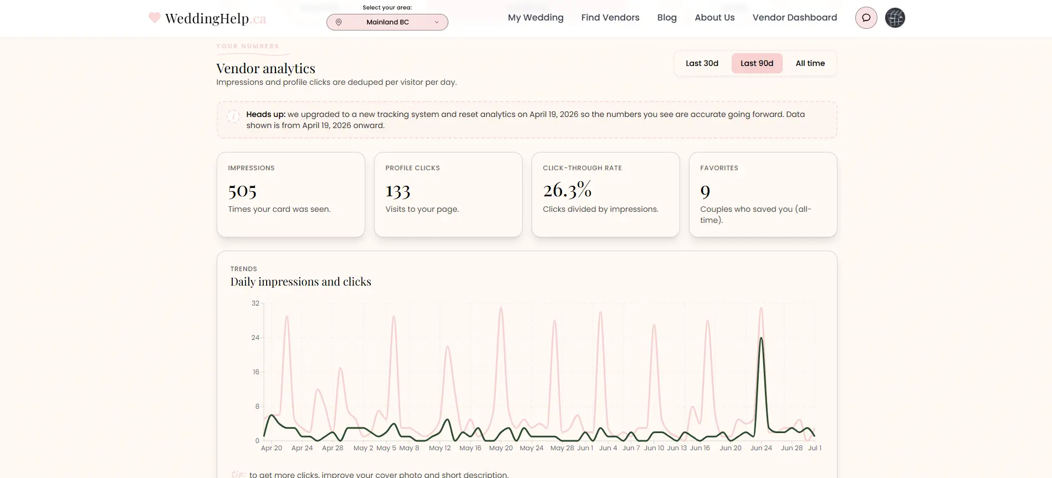Click the 'Jul 1' x-axis label
This screenshot has width=1052, height=478.
tap(815, 448)
